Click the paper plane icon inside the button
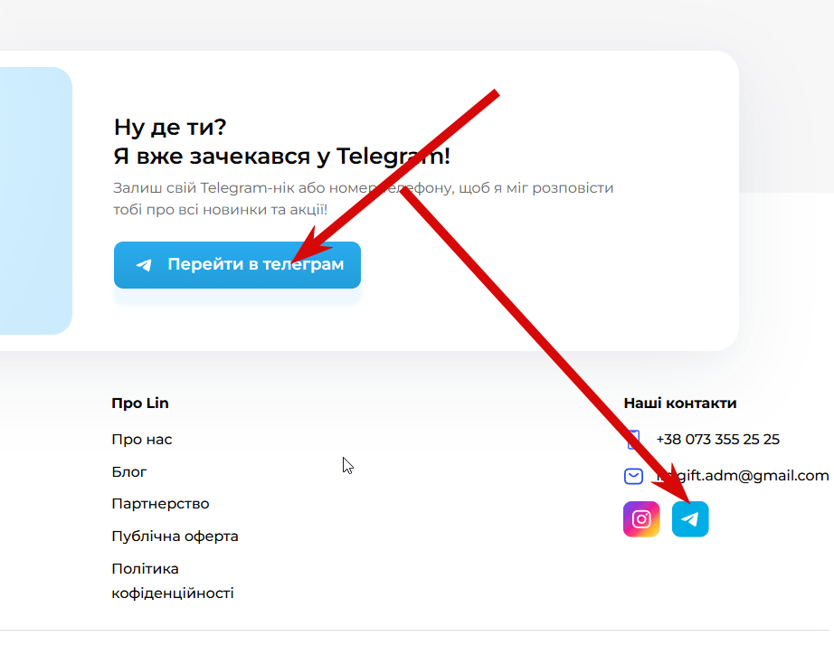Viewport: 834px width, 646px height. (144, 264)
